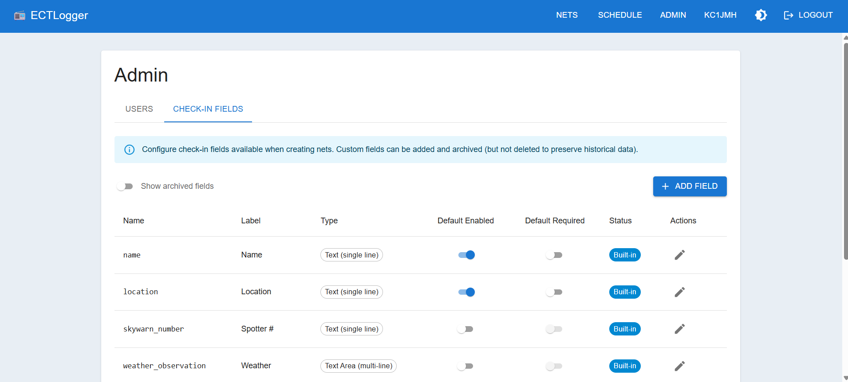Turn off Default Enabled for location
Image resolution: width=848 pixels, height=382 pixels.
coord(466,292)
